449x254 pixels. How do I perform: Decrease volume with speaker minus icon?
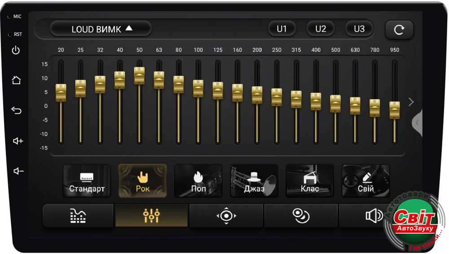click(18, 171)
